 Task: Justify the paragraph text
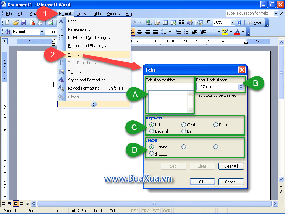(x=156, y=32)
